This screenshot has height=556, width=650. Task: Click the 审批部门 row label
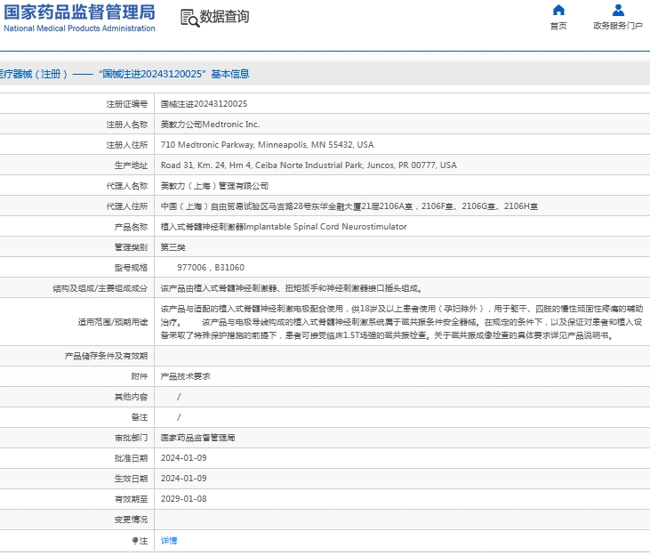[131, 438]
